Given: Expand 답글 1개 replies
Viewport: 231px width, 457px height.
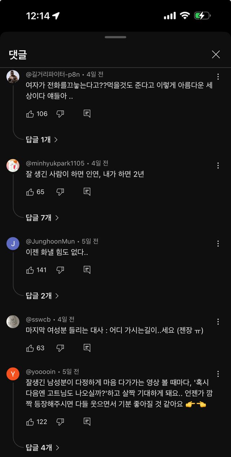Looking at the screenshot, I should (42, 140).
